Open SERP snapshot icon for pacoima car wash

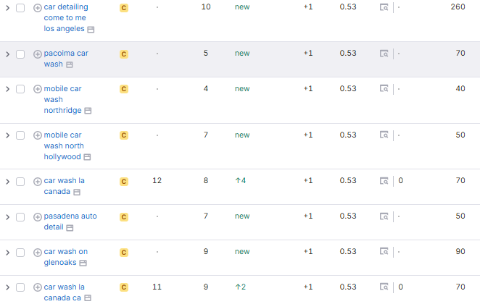coord(384,54)
